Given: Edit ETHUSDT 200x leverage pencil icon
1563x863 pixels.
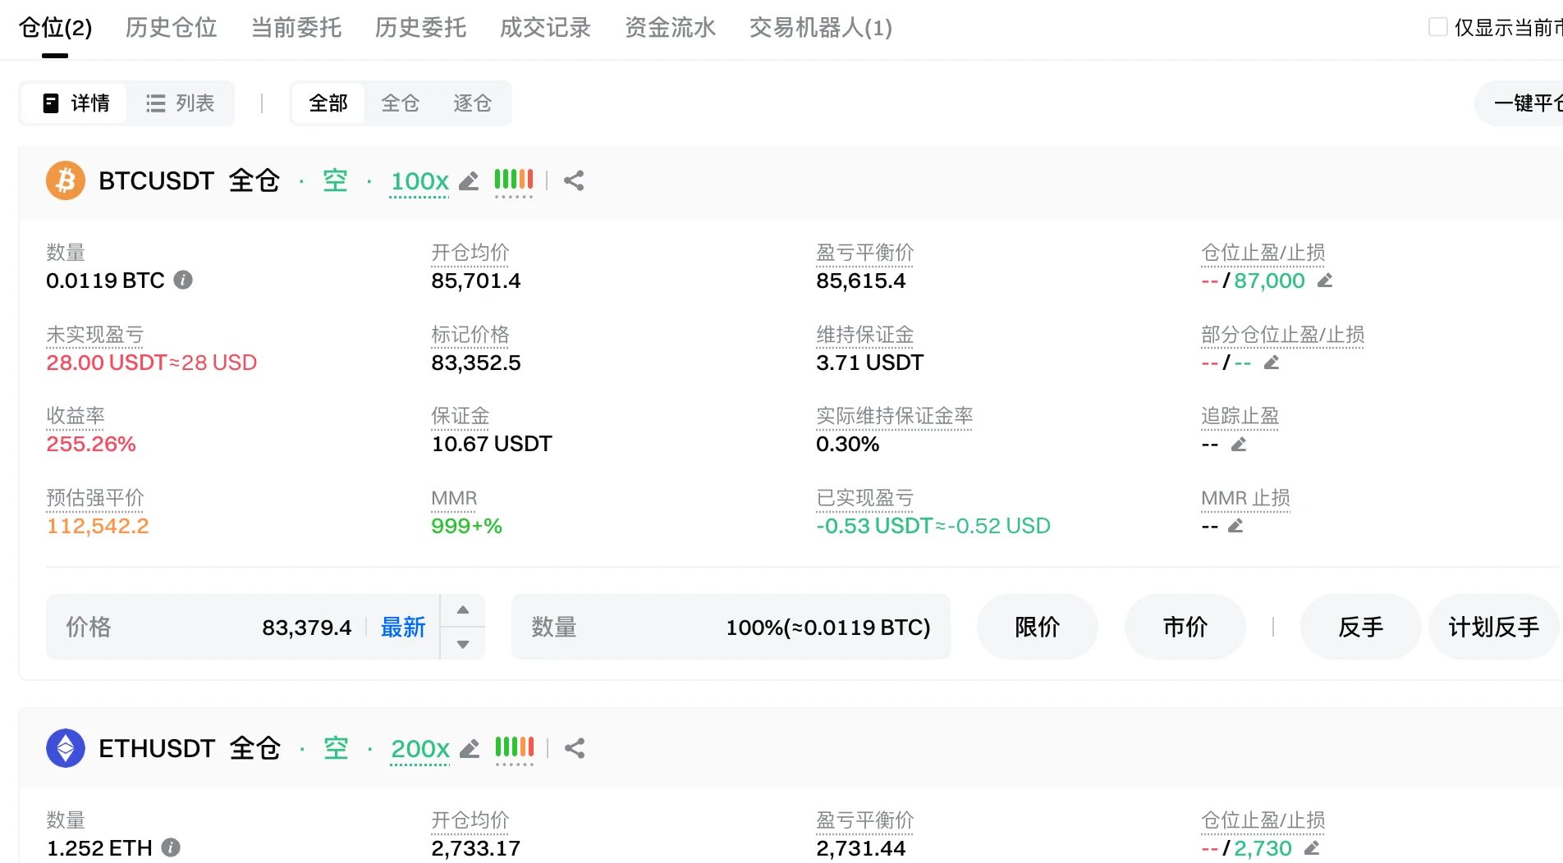Looking at the screenshot, I should (x=470, y=749).
